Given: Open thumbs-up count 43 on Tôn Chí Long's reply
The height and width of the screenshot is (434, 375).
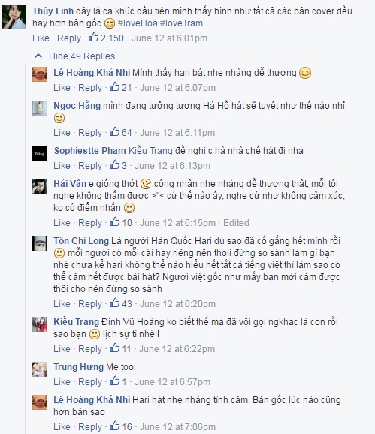Looking at the screenshot, I should (121, 303).
